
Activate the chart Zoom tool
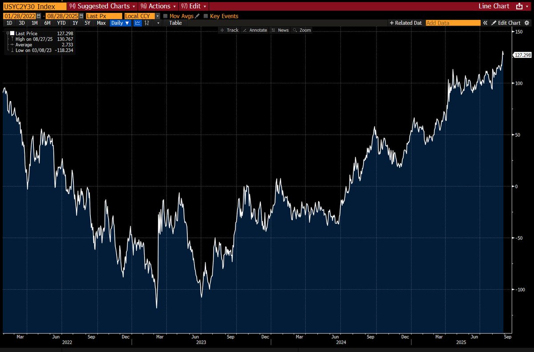pos(305,30)
